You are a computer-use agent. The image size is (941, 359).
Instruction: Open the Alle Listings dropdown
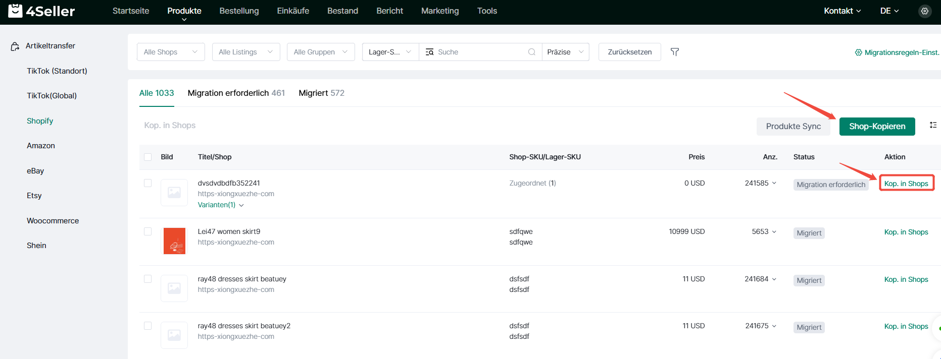coord(246,52)
